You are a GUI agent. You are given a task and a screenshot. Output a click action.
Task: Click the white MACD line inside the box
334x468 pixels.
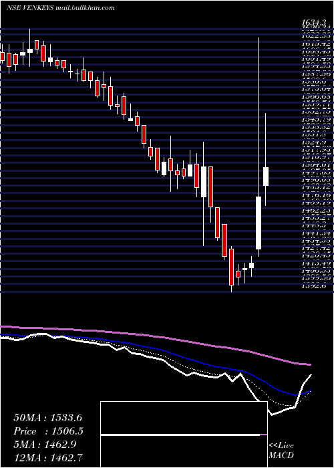(x=180, y=435)
